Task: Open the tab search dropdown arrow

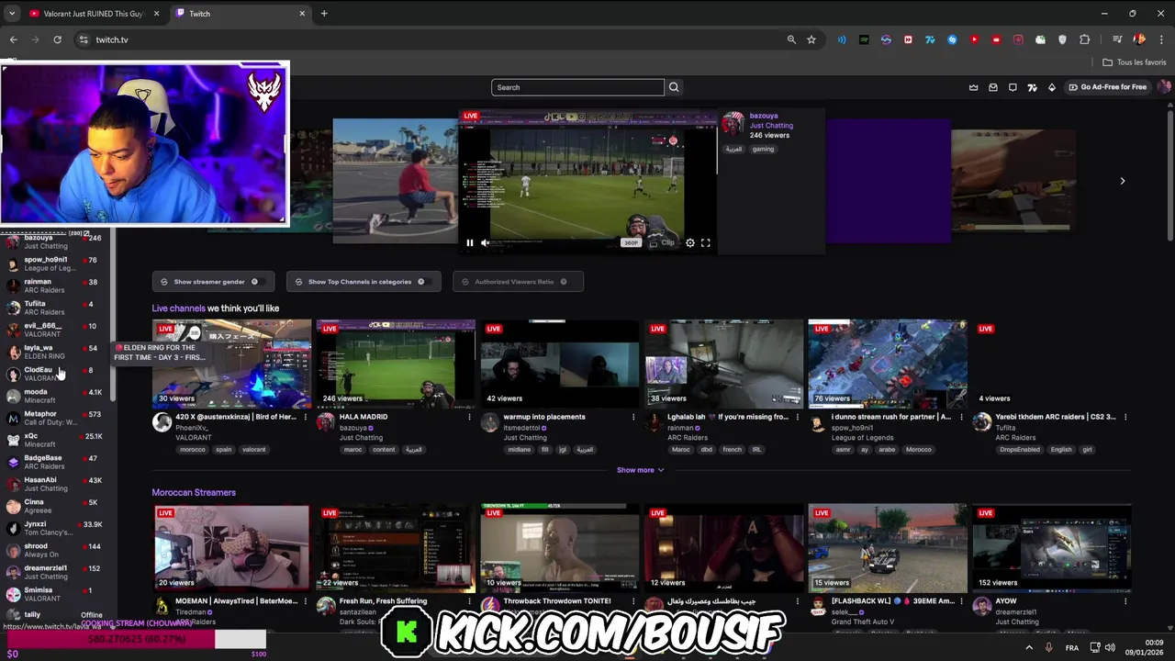Action: click(x=12, y=14)
